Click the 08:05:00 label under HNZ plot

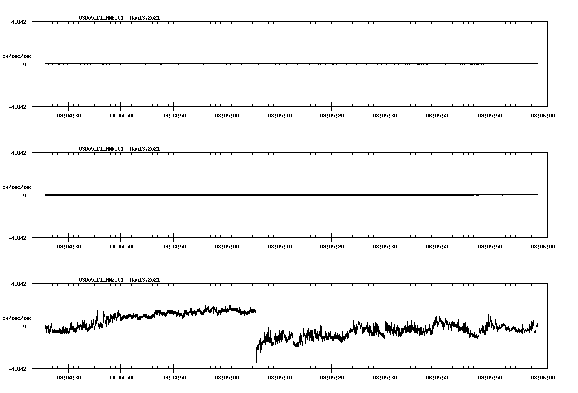[x=226, y=377]
